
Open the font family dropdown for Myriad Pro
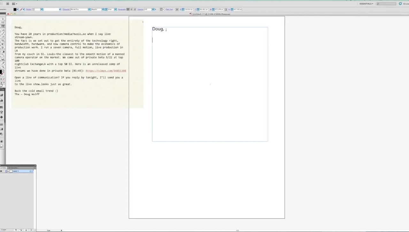pos(89,9)
